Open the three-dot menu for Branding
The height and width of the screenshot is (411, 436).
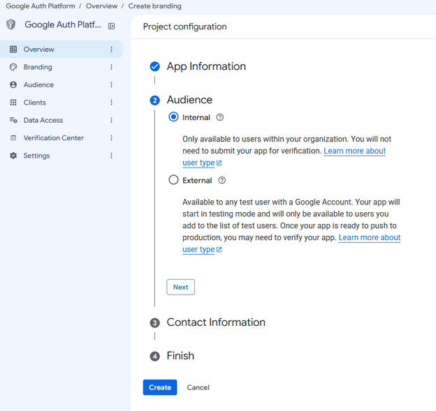(112, 67)
